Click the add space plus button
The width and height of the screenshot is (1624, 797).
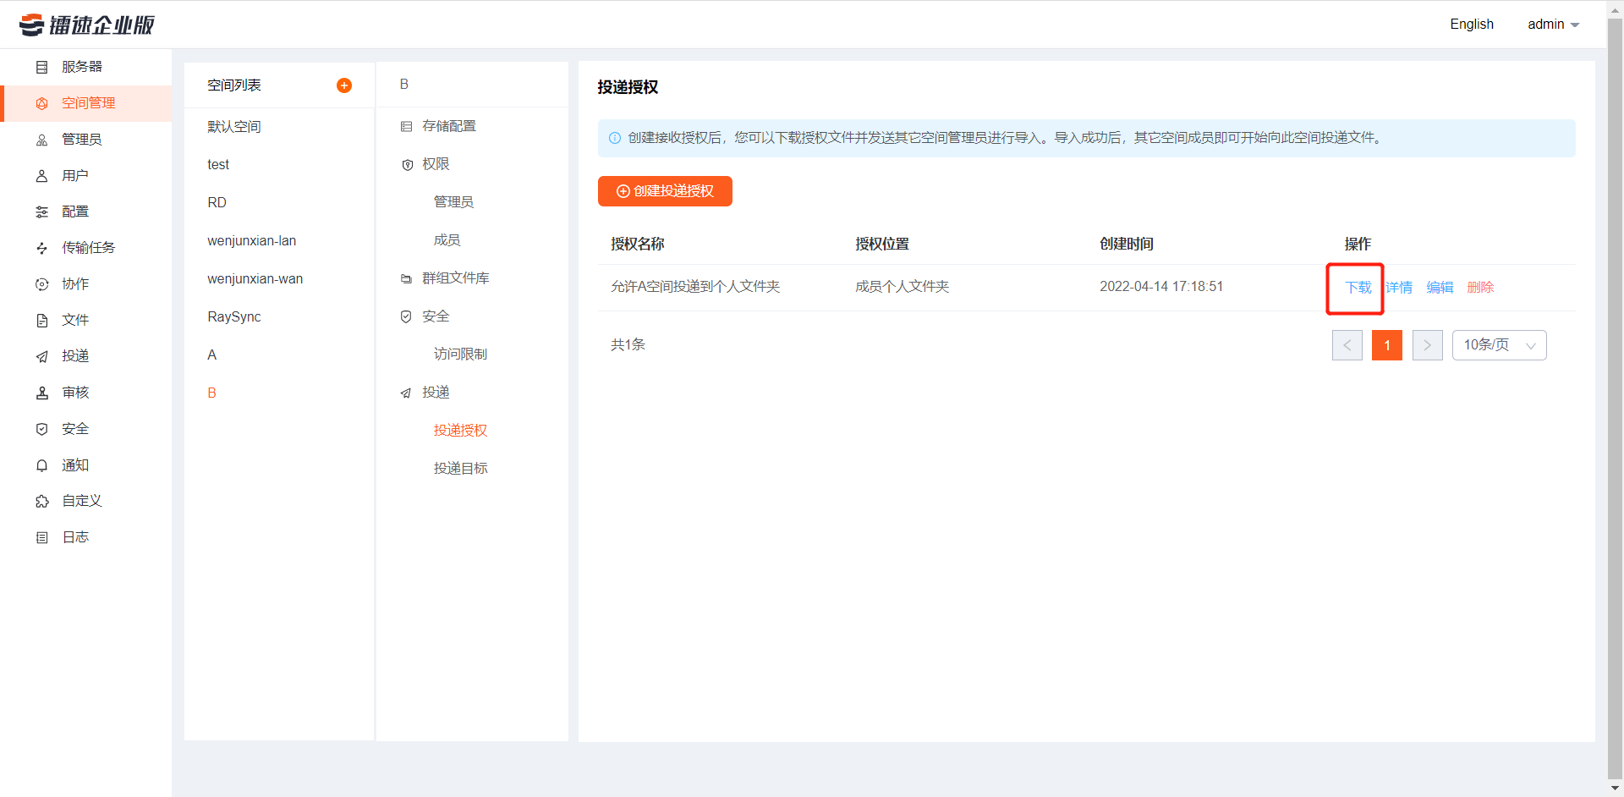(344, 85)
